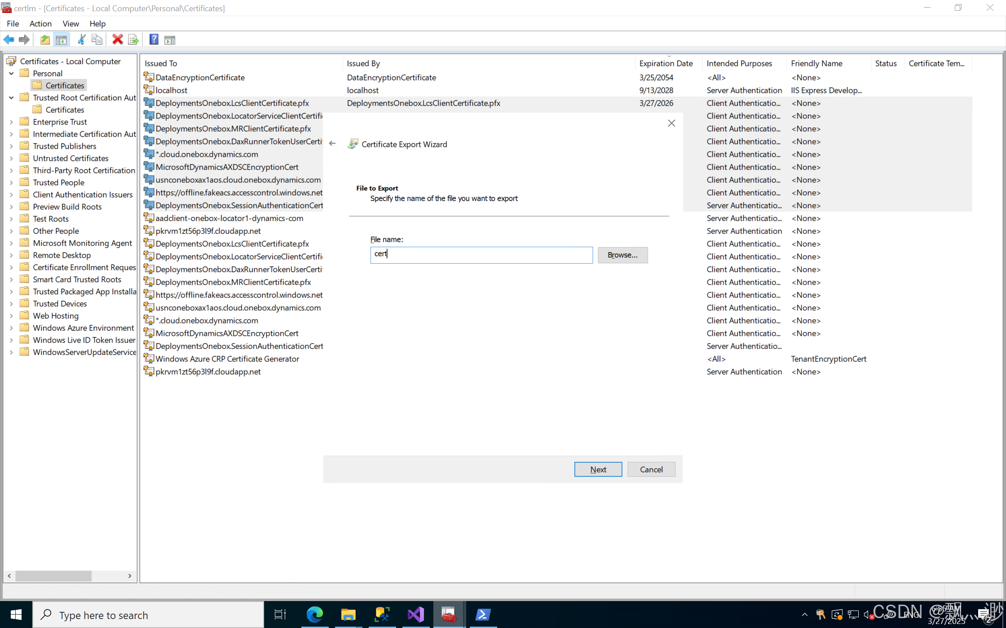Click the red Delete X icon
This screenshot has height=628, width=1006.
pyautogui.click(x=117, y=40)
